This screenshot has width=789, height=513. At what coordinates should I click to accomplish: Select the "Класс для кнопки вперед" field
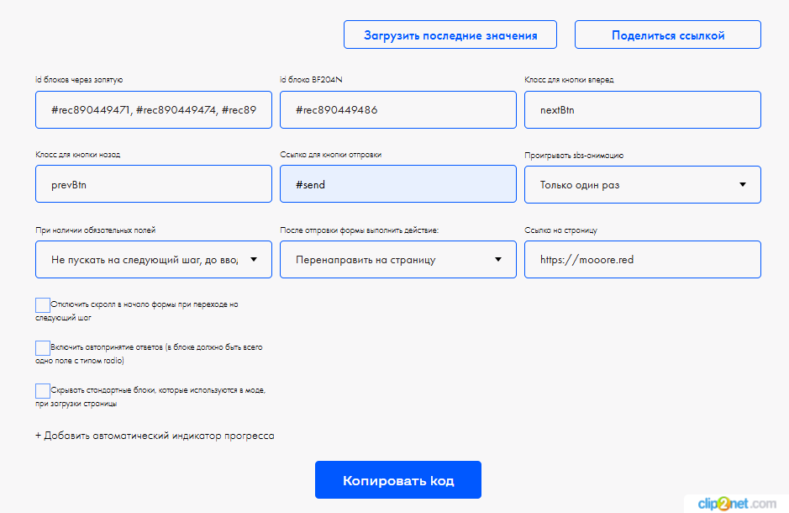(642, 110)
